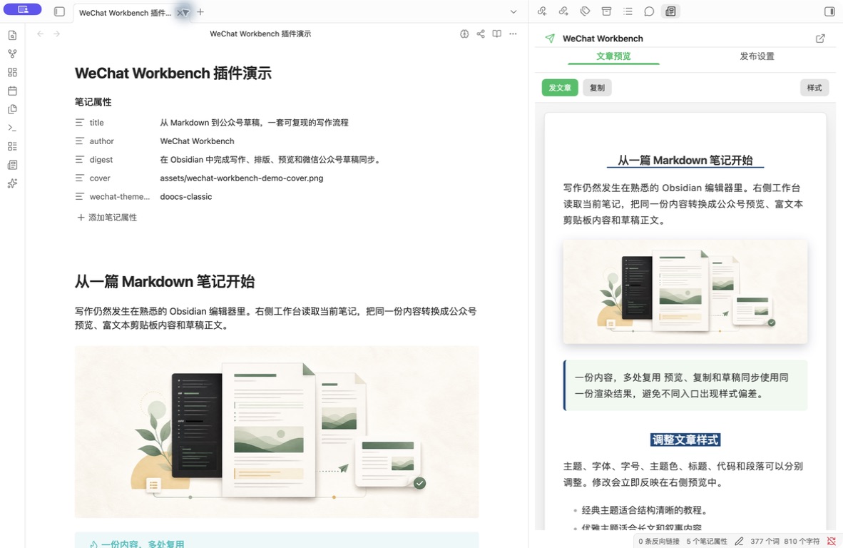Click the red sync-off status icon
This screenshot has height=548, width=843.
(x=831, y=541)
